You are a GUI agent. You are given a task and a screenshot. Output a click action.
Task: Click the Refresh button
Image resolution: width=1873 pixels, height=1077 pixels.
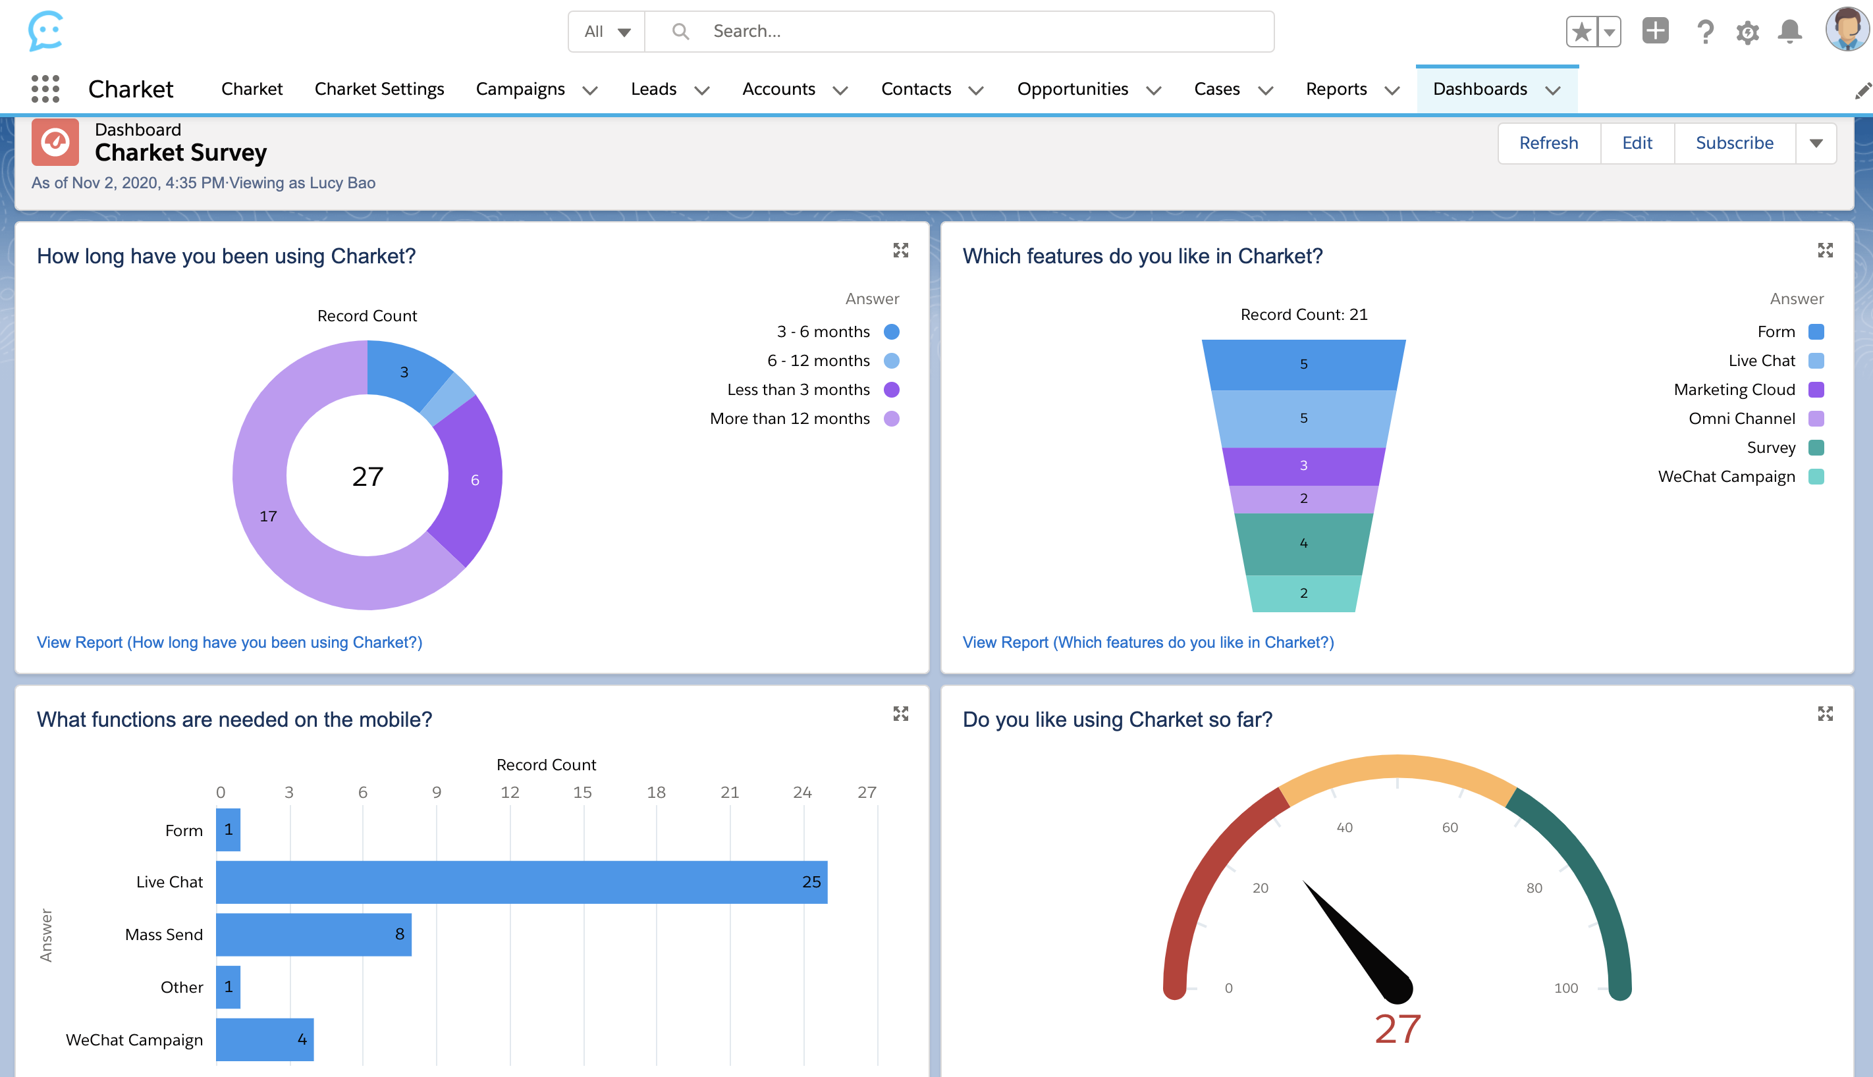click(1548, 143)
